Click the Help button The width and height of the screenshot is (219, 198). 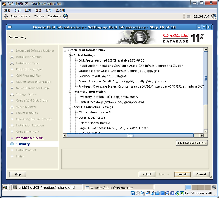[18, 175]
